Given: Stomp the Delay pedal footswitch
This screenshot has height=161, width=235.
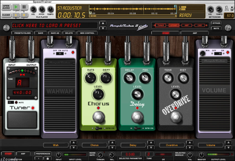Looking at the screenshot, I should [137, 117].
